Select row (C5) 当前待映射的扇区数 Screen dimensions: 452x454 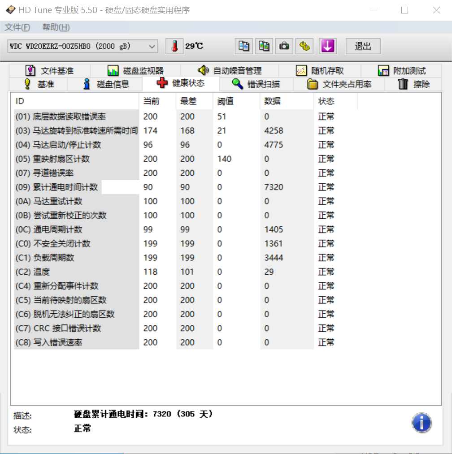[186, 300]
